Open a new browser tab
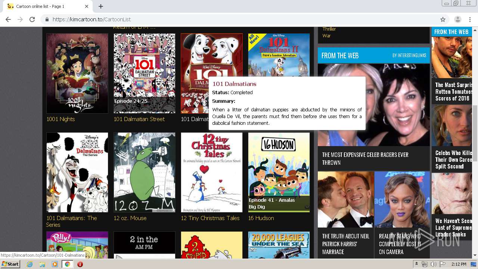This screenshot has width=478, height=269. pos(101,6)
